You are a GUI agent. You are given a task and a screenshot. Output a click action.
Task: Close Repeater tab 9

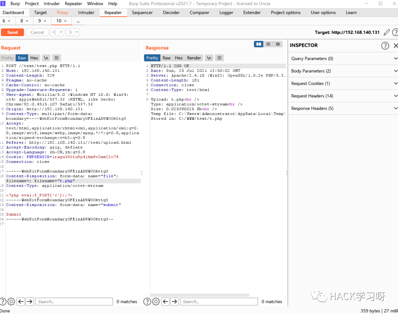click(45, 21)
